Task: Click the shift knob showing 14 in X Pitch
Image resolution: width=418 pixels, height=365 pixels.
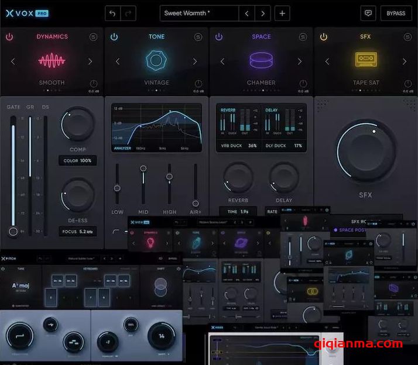Action: pos(162,336)
